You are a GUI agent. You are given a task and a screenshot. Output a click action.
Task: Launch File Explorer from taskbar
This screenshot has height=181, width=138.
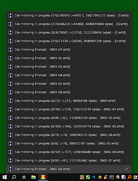pyautogui.click(x=34, y=177)
